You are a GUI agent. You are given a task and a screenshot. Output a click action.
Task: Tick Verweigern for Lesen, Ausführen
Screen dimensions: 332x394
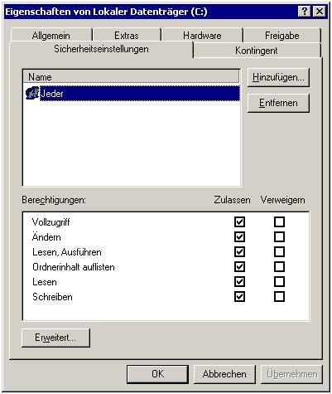pyautogui.click(x=279, y=251)
